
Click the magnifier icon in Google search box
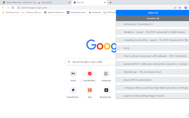coord(69,62)
